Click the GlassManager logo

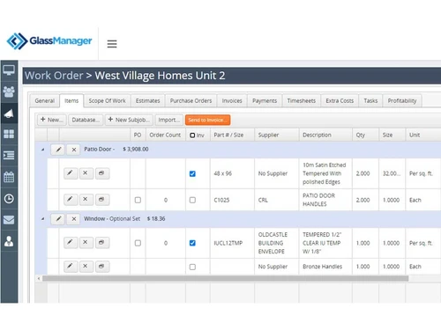tap(49, 41)
